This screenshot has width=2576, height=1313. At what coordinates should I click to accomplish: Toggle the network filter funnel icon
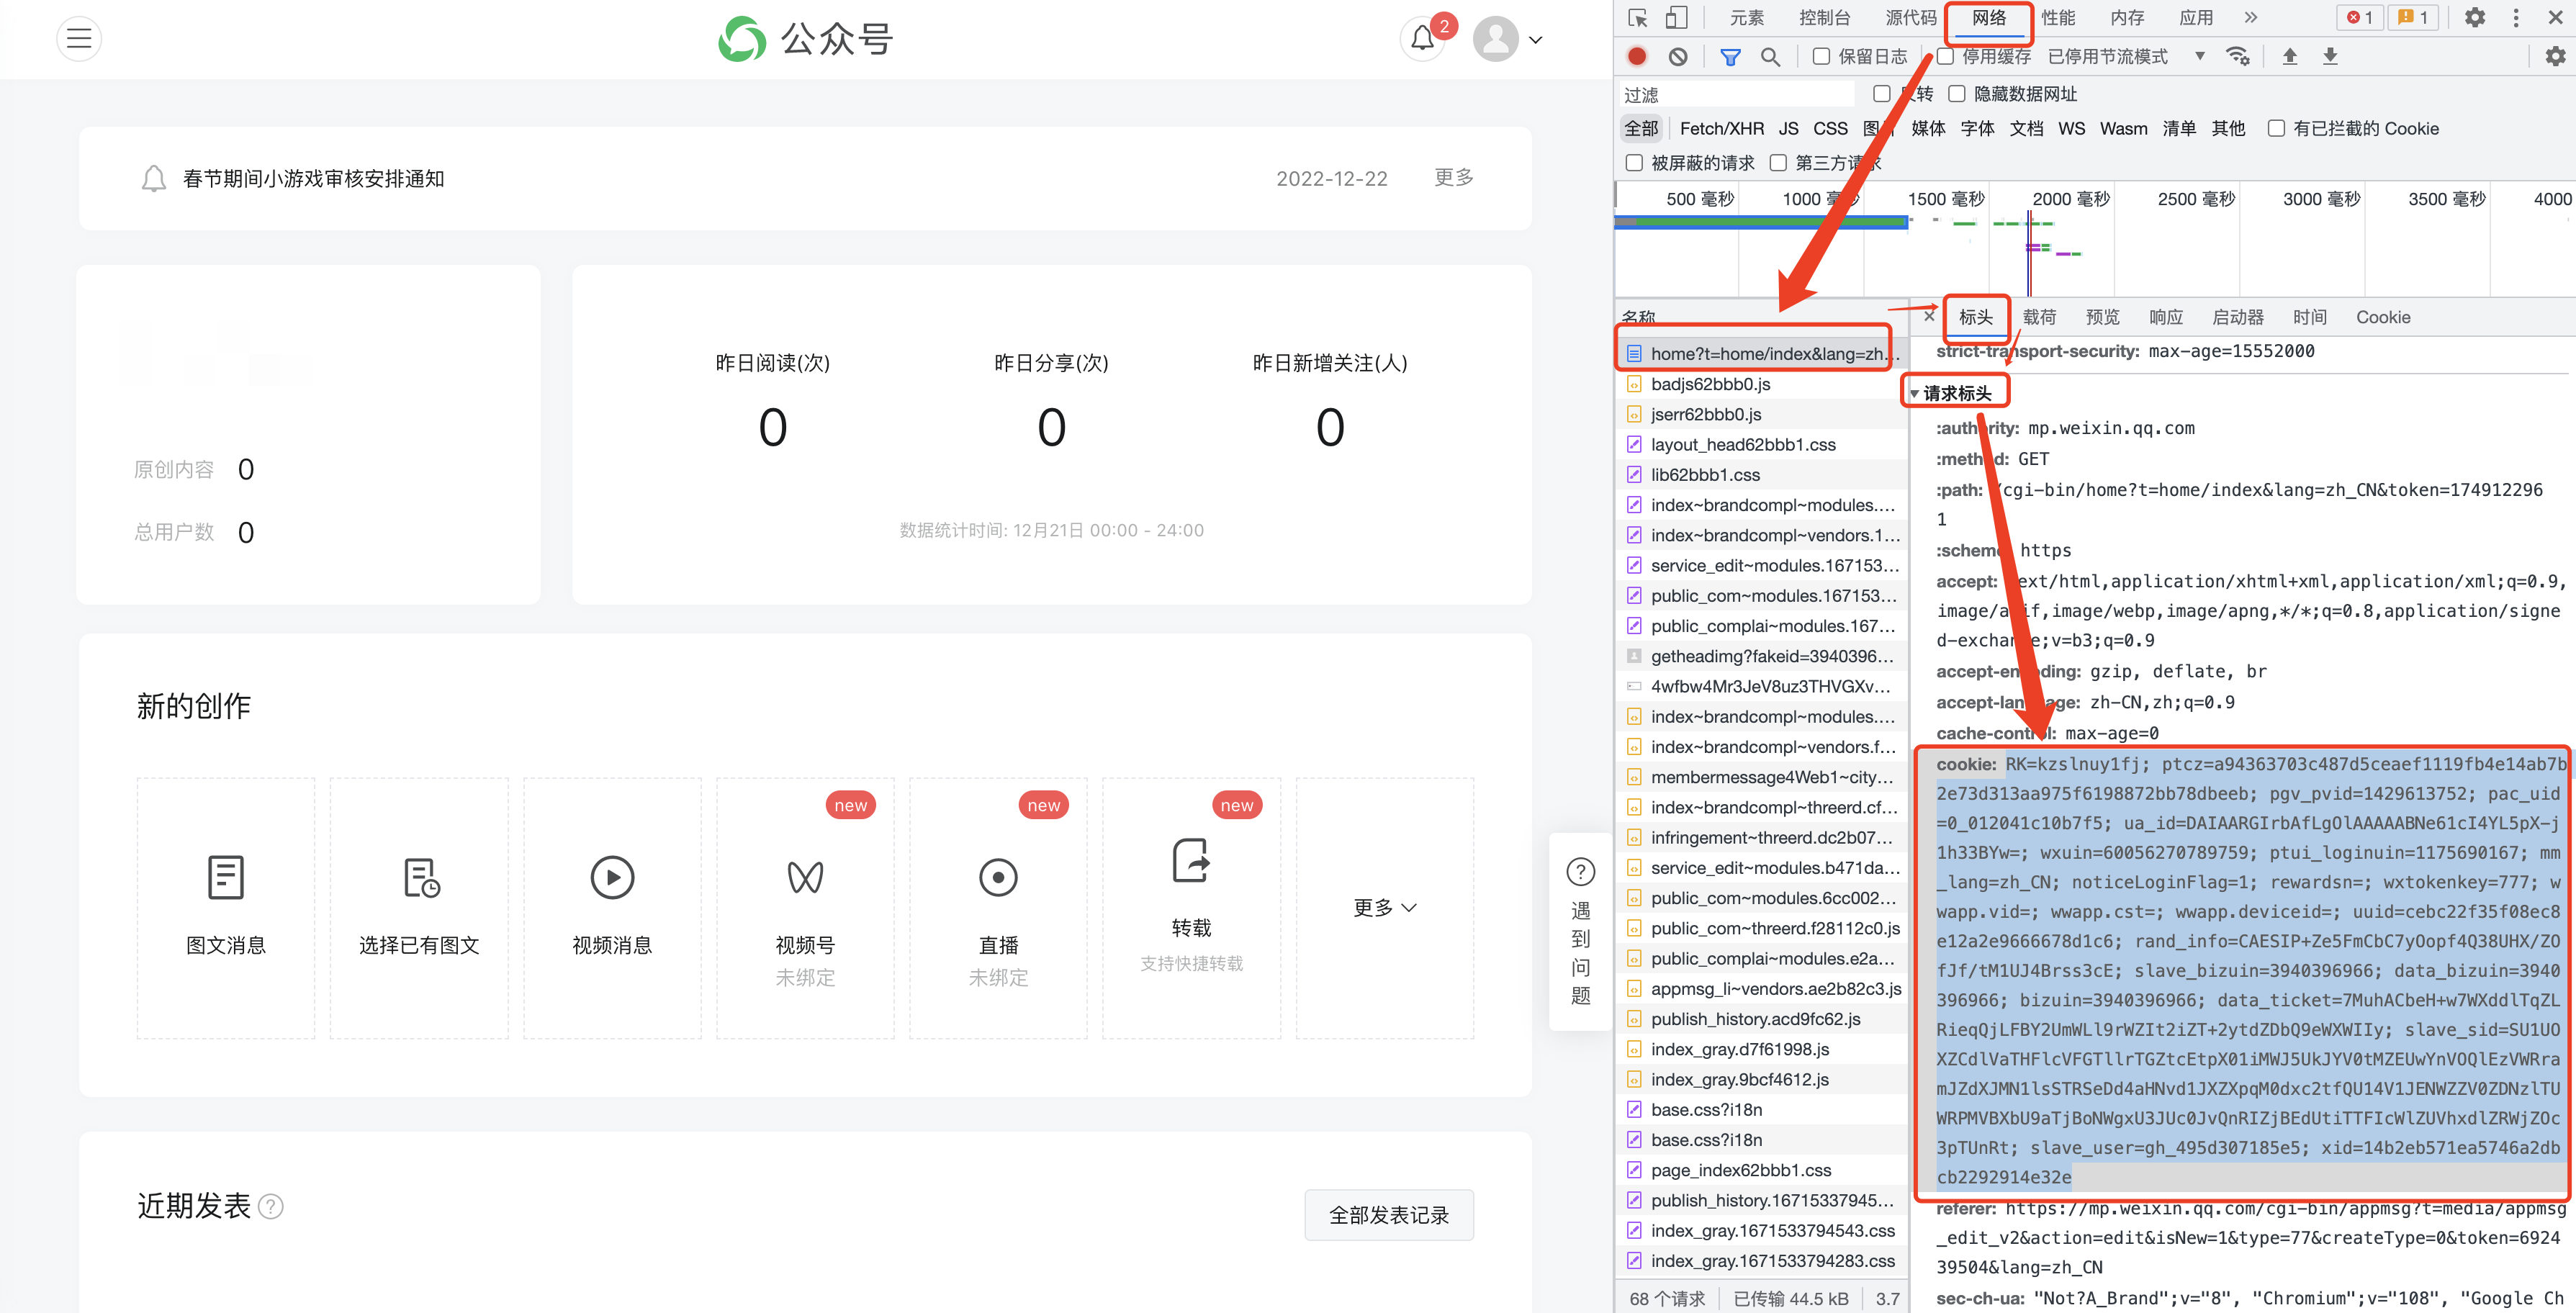point(1729,56)
